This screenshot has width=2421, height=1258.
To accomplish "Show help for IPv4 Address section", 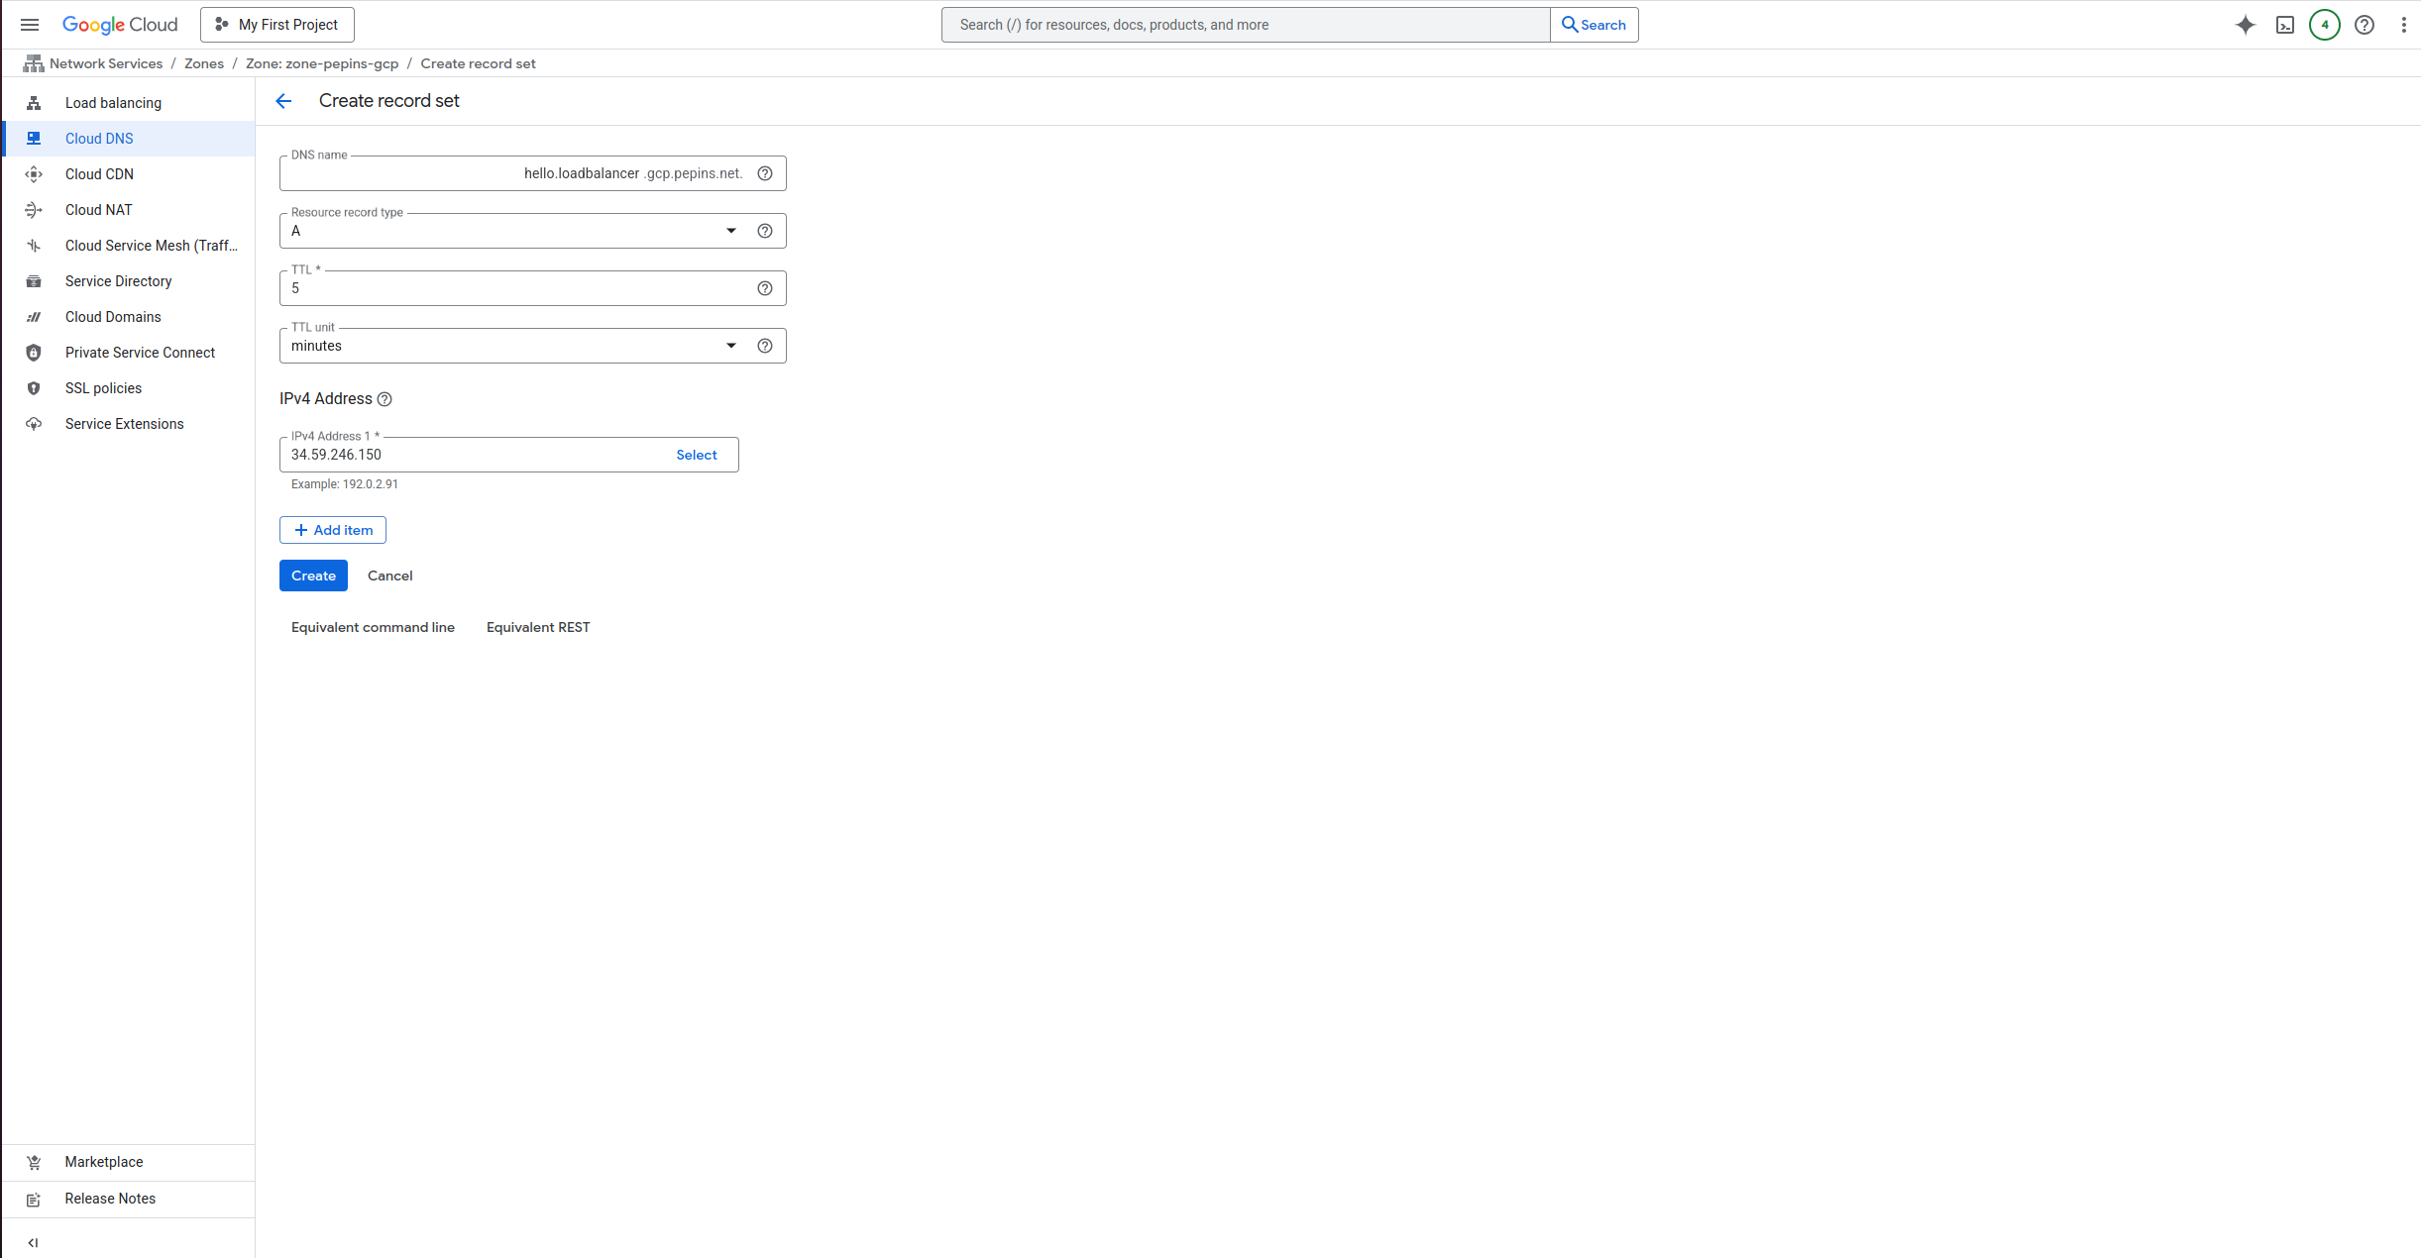I will (385, 399).
